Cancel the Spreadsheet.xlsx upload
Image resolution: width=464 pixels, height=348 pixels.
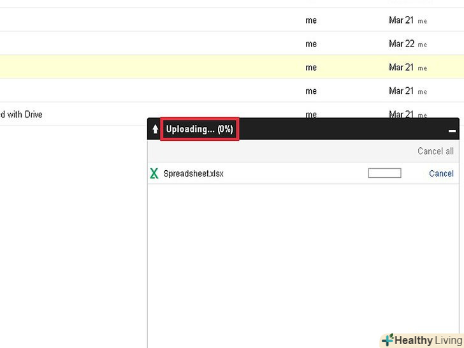(x=441, y=173)
